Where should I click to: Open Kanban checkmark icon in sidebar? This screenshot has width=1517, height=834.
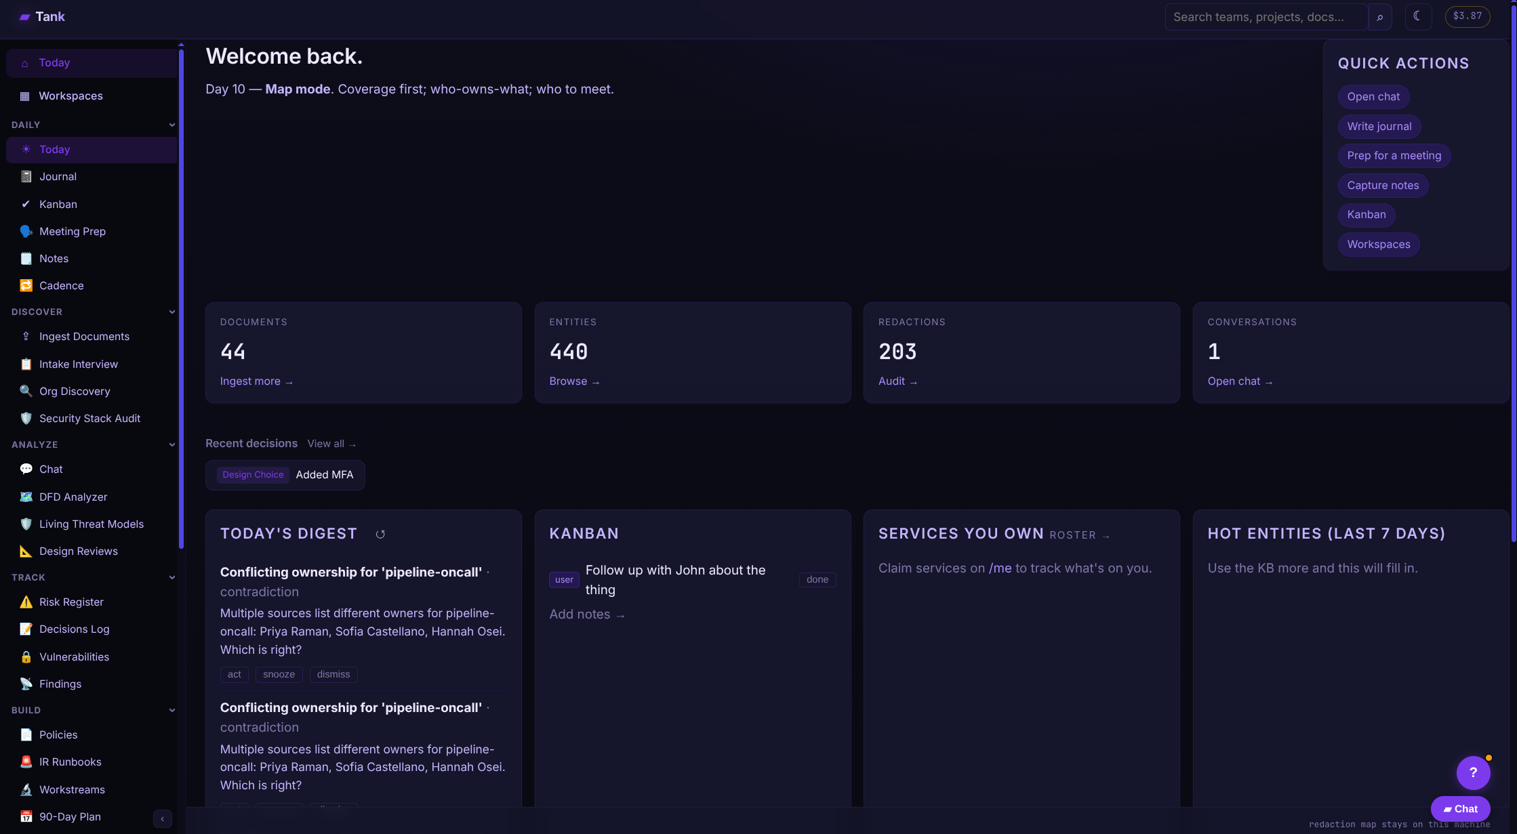[26, 205]
